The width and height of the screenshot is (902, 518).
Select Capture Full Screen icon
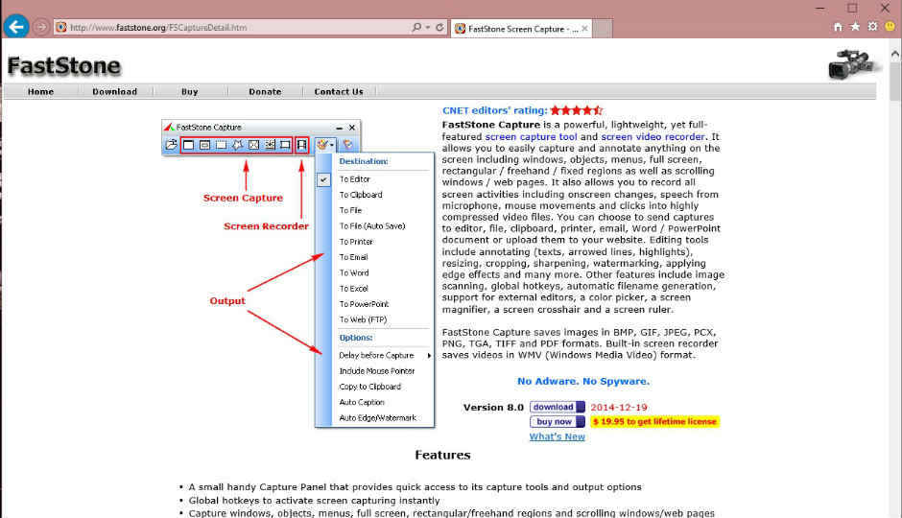pos(253,145)
